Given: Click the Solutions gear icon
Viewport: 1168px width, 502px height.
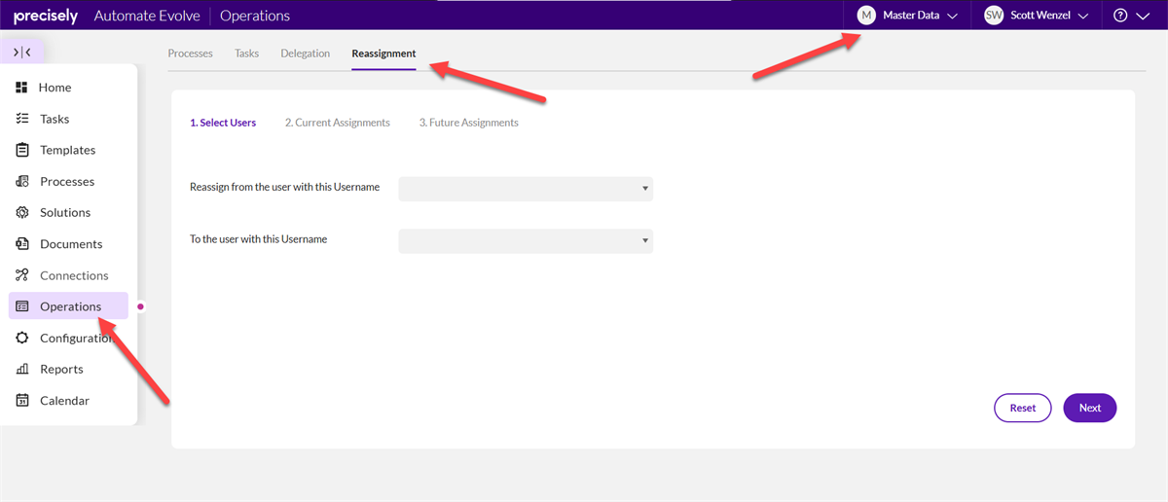Looking at the screenshot, I should pyautogui.click(x=21, y=212).
